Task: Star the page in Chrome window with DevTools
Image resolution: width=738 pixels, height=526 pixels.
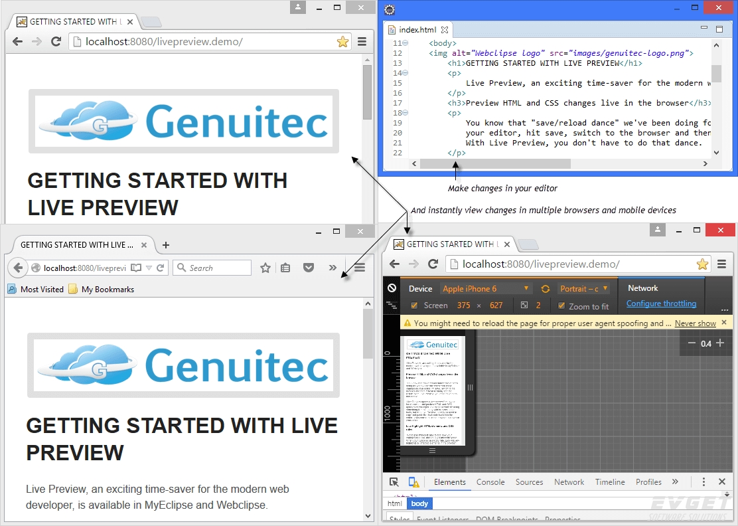Action: pyautogui.click(x=702, y=264)
